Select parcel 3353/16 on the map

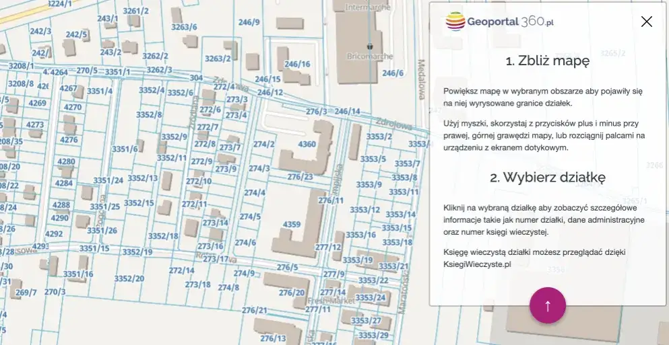tap(360, 235)
